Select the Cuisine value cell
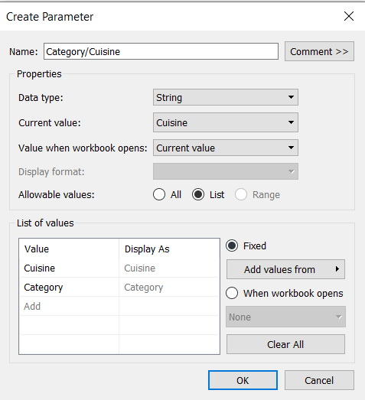This screenshot has width=365, height=400. coord(69,268)
